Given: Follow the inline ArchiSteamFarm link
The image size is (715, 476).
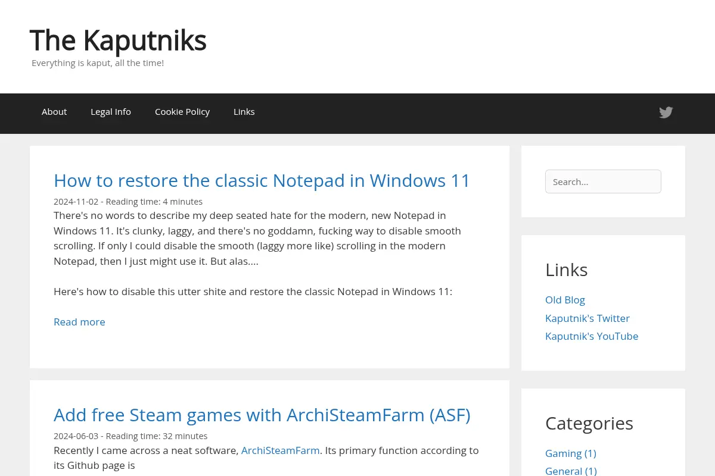Looking at the screenshot, I should tap(280, 450).
